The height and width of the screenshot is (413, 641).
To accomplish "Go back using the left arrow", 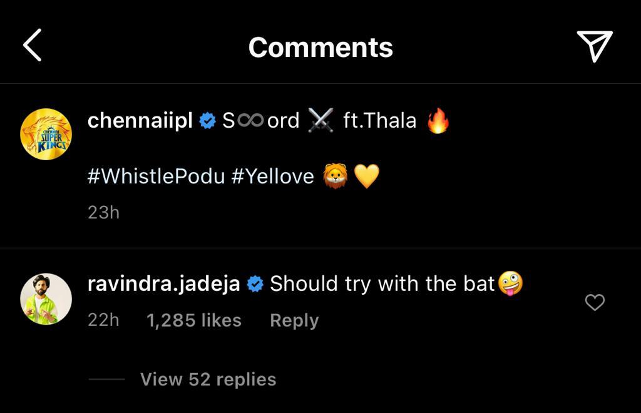I will tap(33, 47).
